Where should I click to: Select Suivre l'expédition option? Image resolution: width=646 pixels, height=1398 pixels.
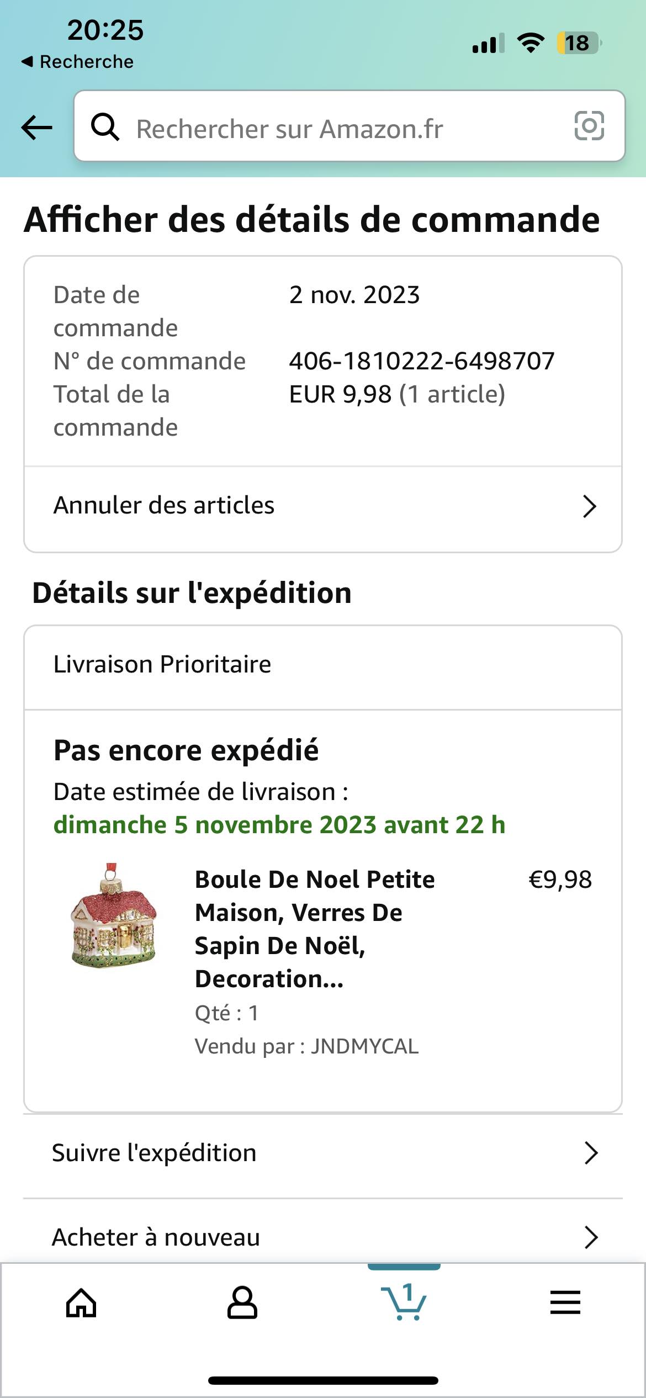pos(154,1153)
